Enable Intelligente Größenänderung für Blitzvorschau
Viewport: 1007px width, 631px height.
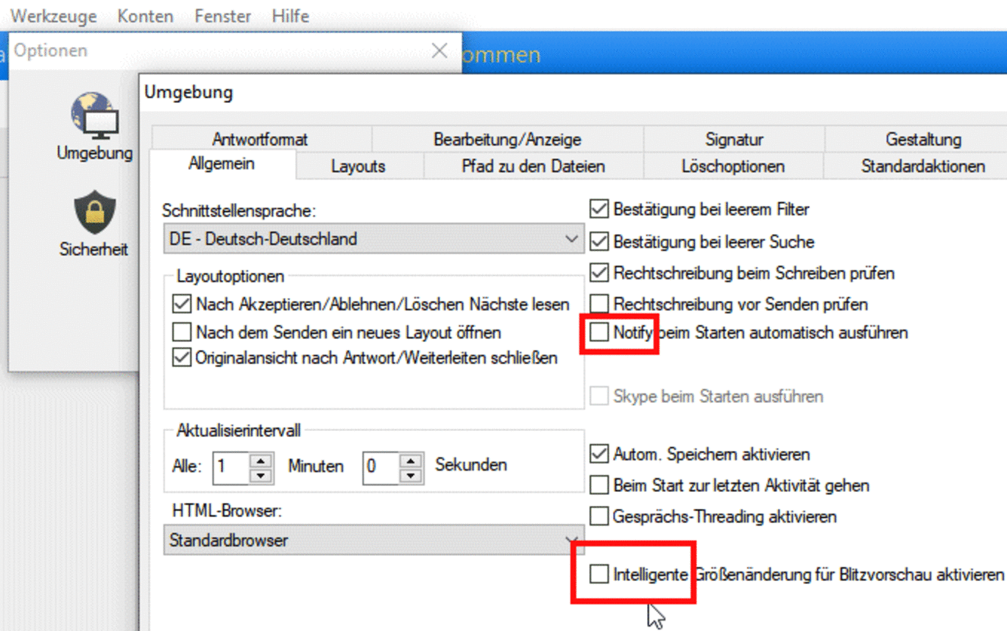(x=599, y=574)
